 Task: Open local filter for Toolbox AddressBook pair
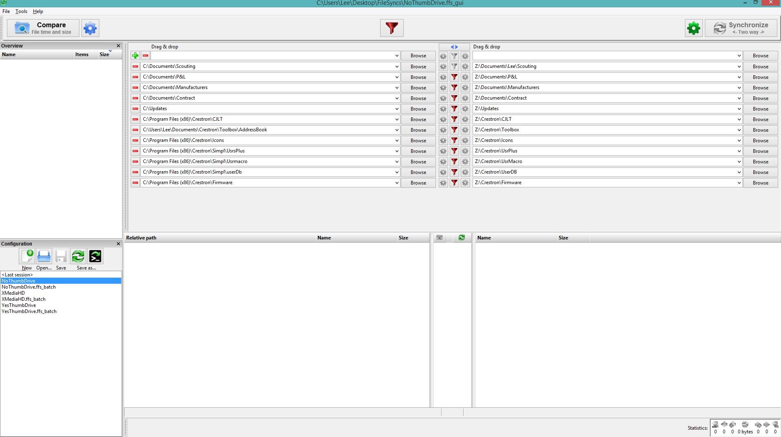454,130
